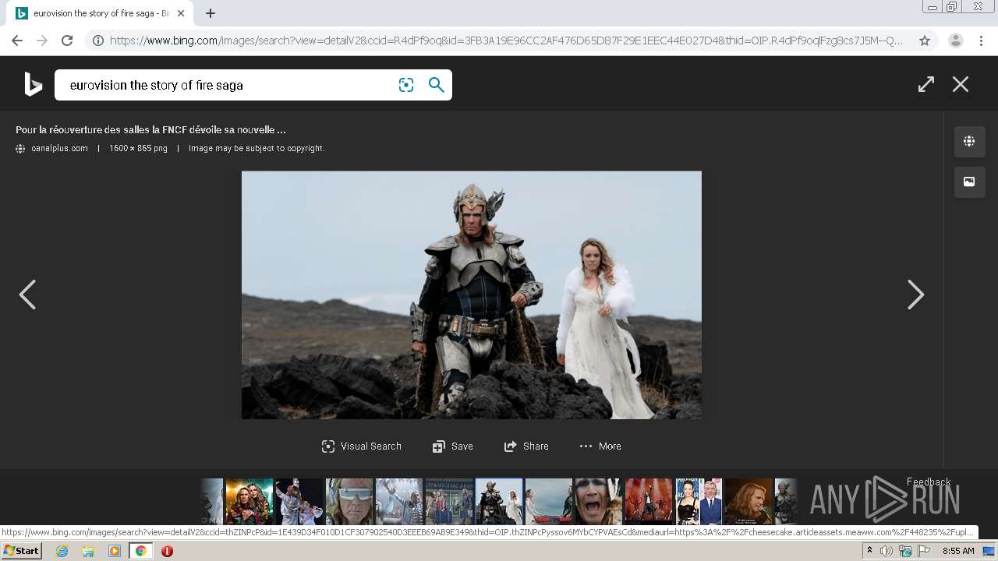The image size is (998, 561).
Task: Select thumbnail of people in arena lobby
Action: (x=449, y=501)
